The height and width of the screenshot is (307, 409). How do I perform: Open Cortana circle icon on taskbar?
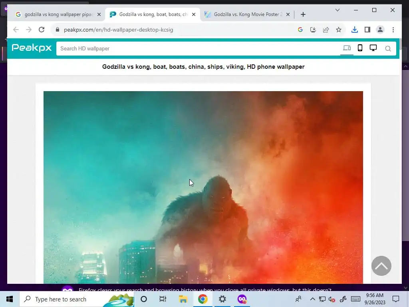point(144,299)
